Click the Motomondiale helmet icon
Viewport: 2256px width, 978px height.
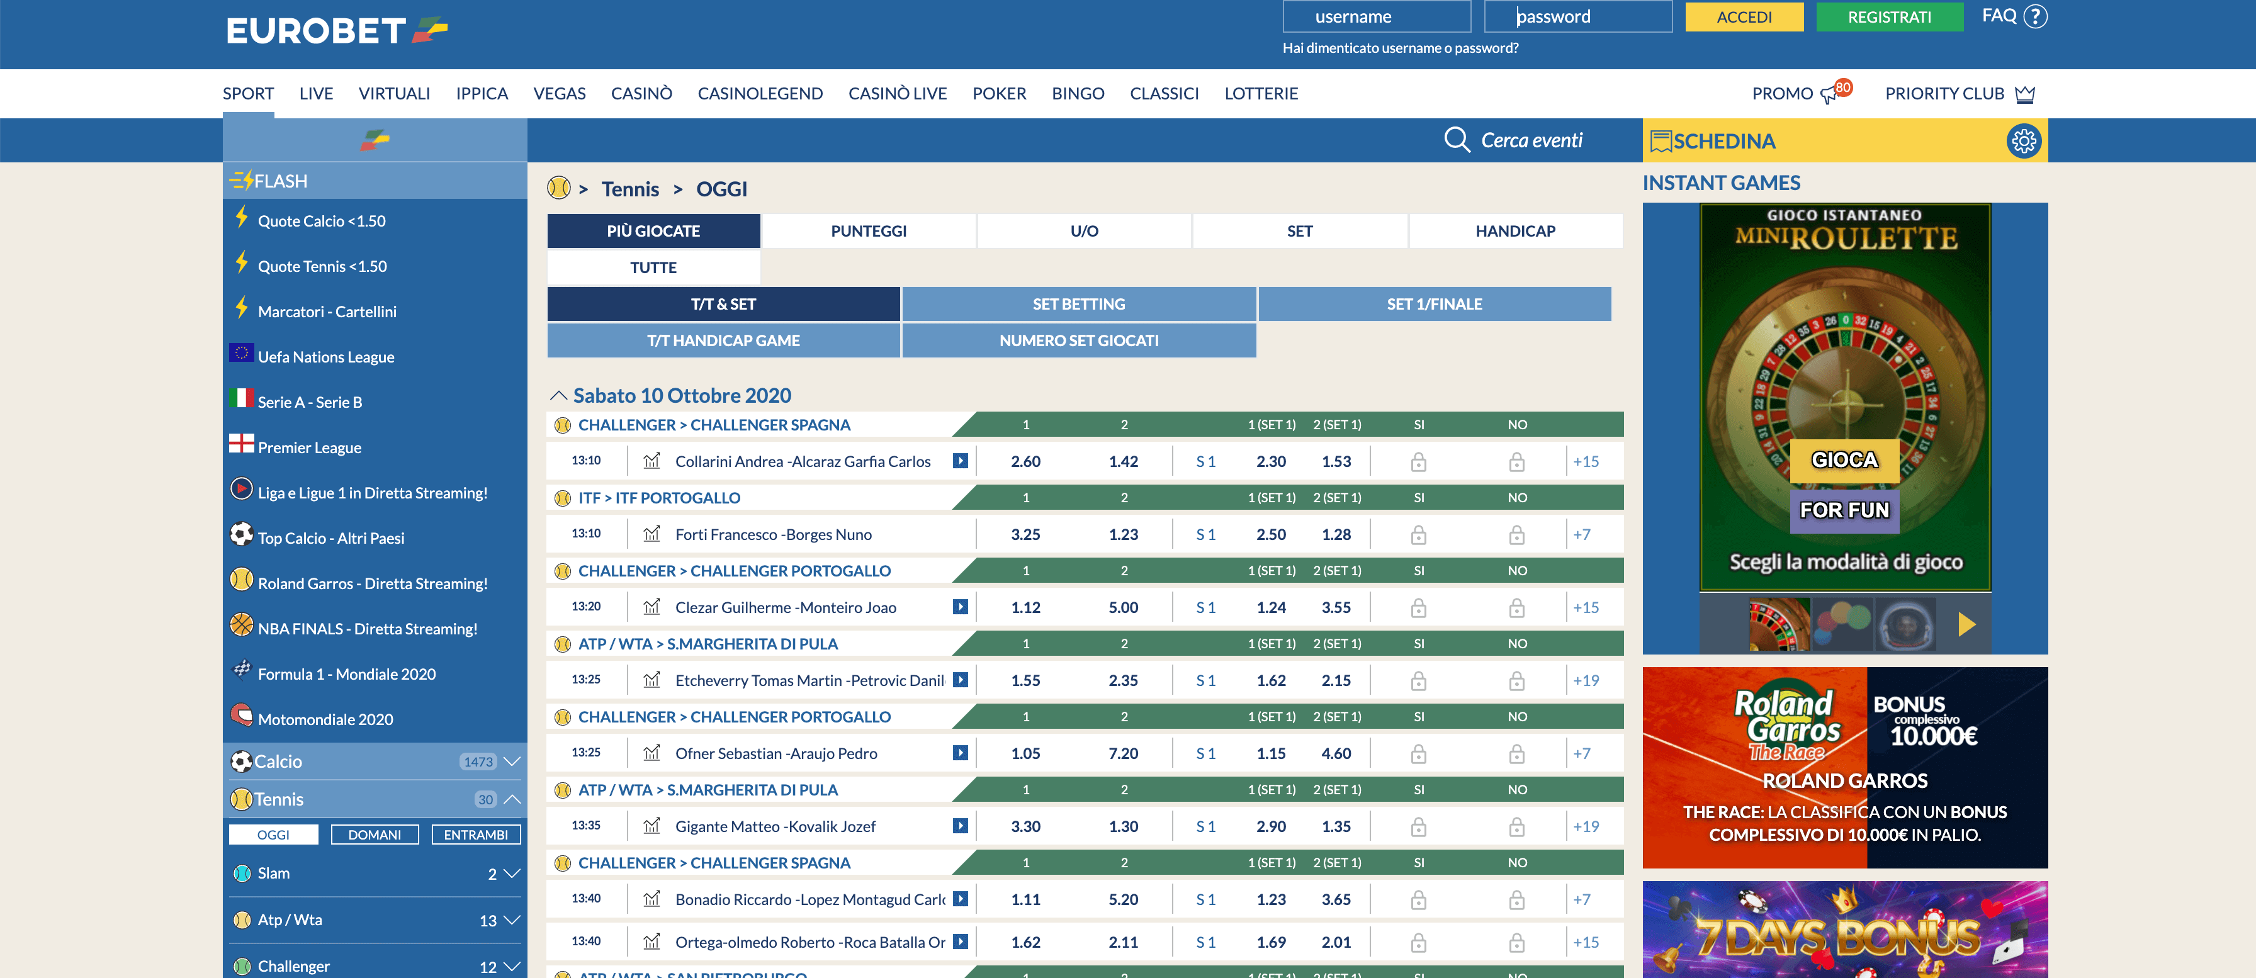(241, 714)
